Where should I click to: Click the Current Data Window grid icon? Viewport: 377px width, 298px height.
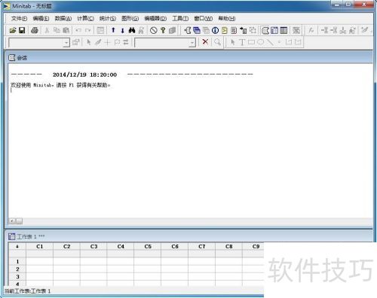click(274, 30)
